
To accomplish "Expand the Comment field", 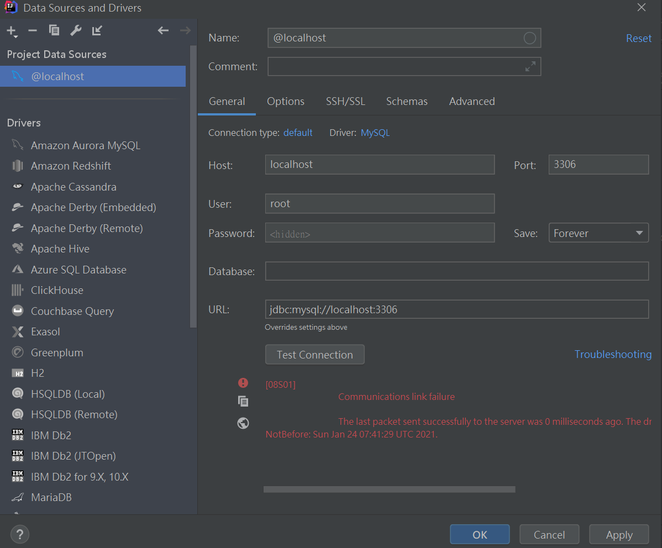I will (530, 66).
